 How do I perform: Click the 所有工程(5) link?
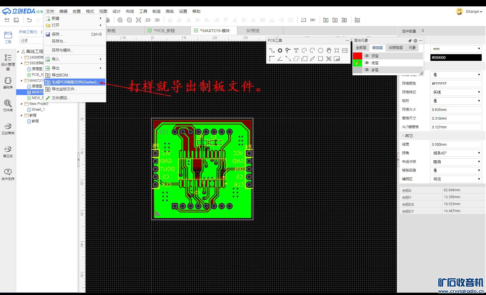click(28, 32)
